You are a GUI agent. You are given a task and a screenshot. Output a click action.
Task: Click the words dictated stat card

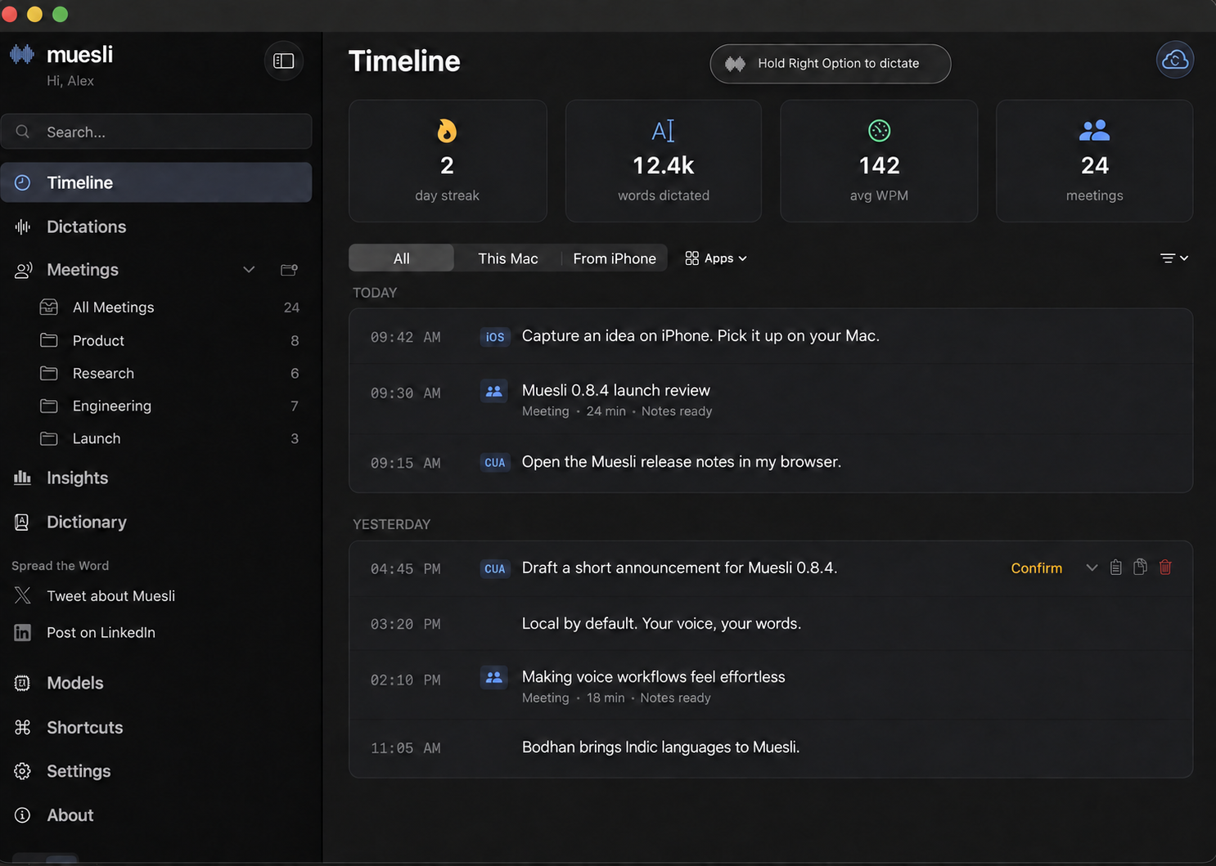664,161
